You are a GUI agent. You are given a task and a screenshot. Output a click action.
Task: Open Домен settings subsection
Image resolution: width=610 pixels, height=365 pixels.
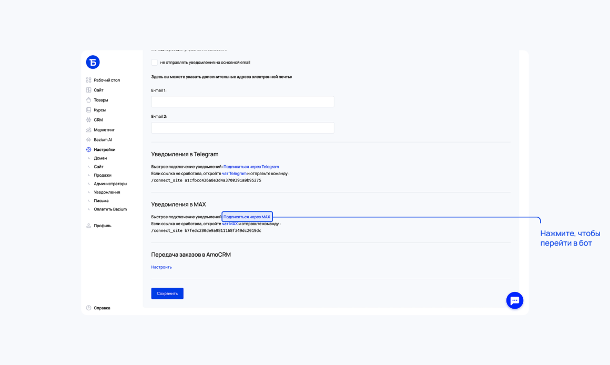coord(100,158)
